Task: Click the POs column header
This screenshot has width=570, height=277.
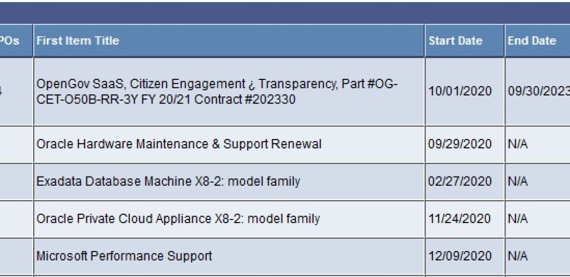Action: [x=9, y=41]
